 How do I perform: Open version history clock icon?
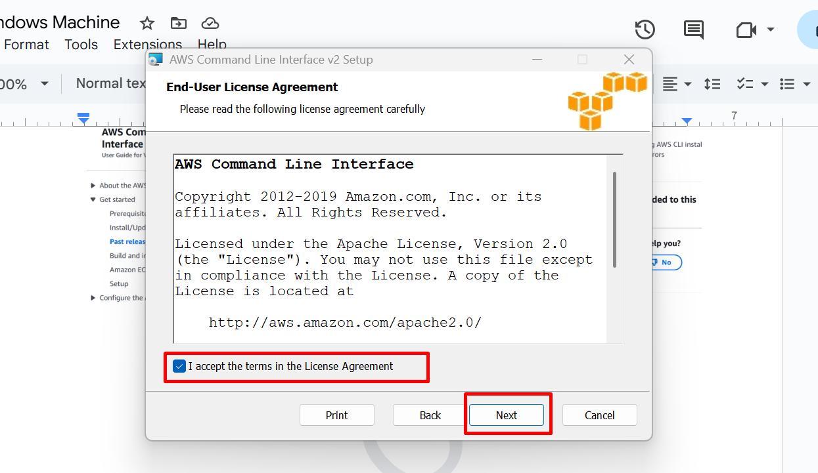[645, 30]
